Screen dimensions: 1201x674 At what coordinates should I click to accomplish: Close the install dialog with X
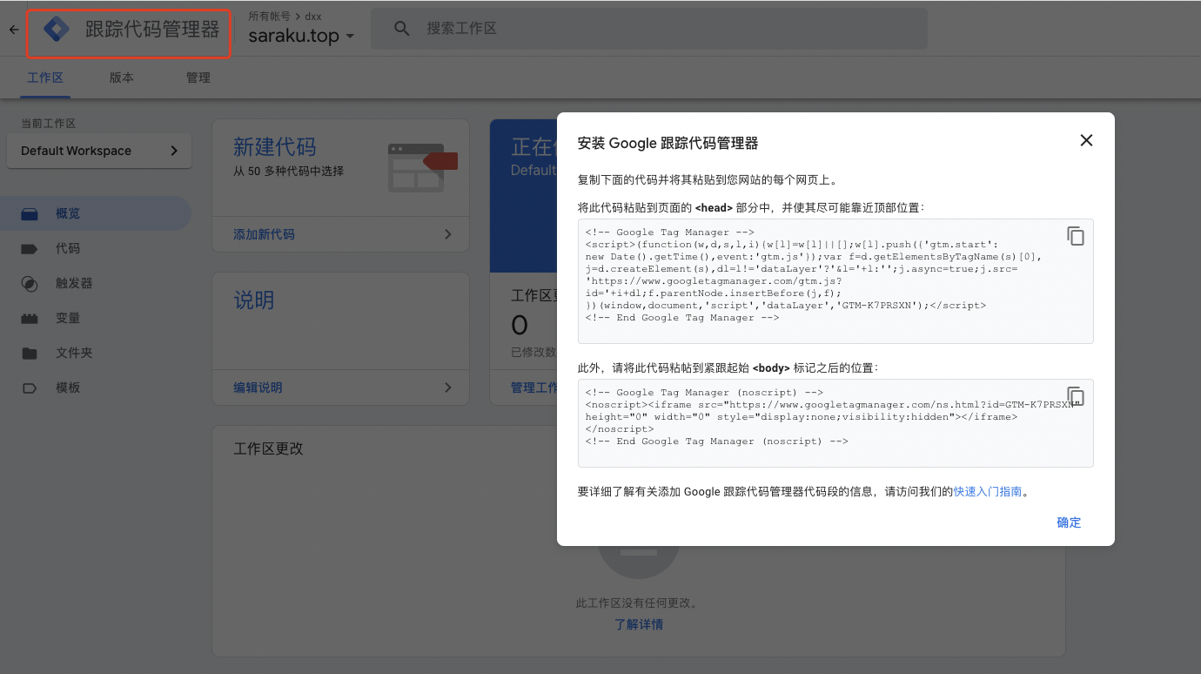1086,140
